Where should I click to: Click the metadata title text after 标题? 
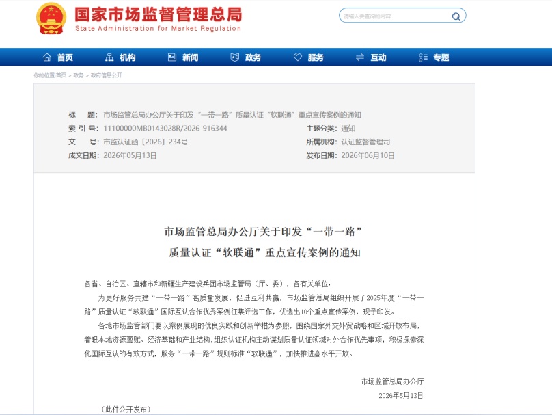232,115
